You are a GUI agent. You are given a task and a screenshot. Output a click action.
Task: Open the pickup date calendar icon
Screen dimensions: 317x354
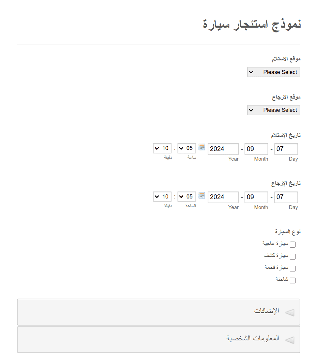pos(202,147)
